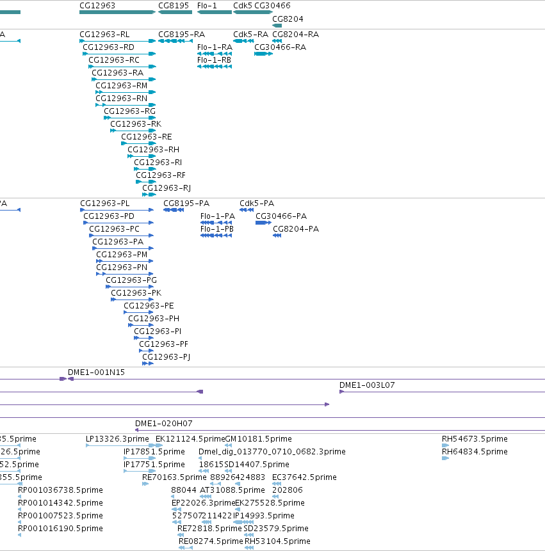Select the CG8204-RA transcript

tap(295, 35)
